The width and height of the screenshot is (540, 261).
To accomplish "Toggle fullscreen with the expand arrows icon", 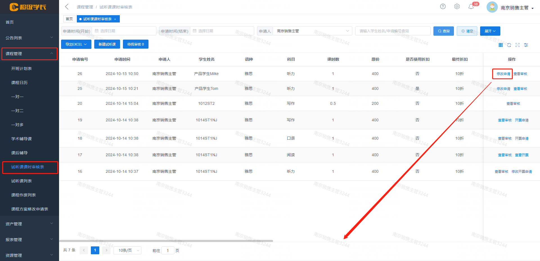I will [517, 45].
